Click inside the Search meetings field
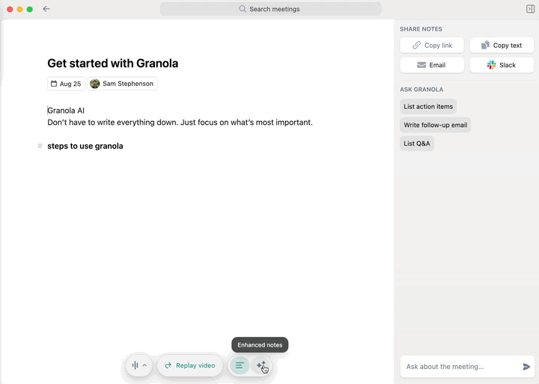Image resolution: width=539 pixels, height=384 pixels. pos(270,9)
